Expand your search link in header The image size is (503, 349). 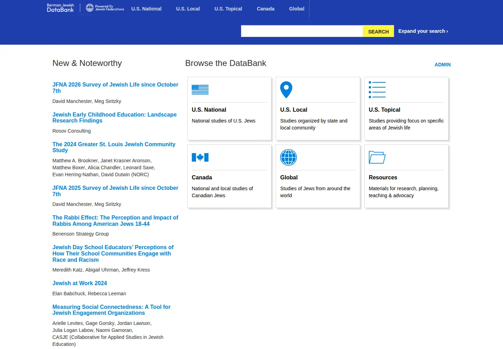tap(423, 31)
